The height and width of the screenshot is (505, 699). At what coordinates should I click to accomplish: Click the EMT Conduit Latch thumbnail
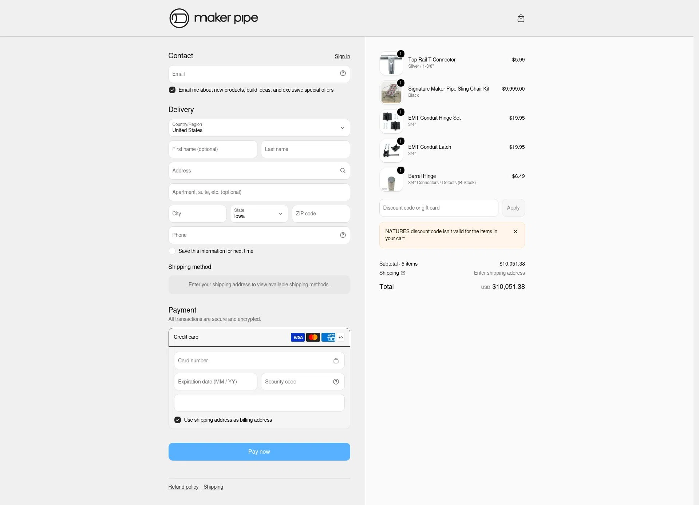(x=391, y=151)
